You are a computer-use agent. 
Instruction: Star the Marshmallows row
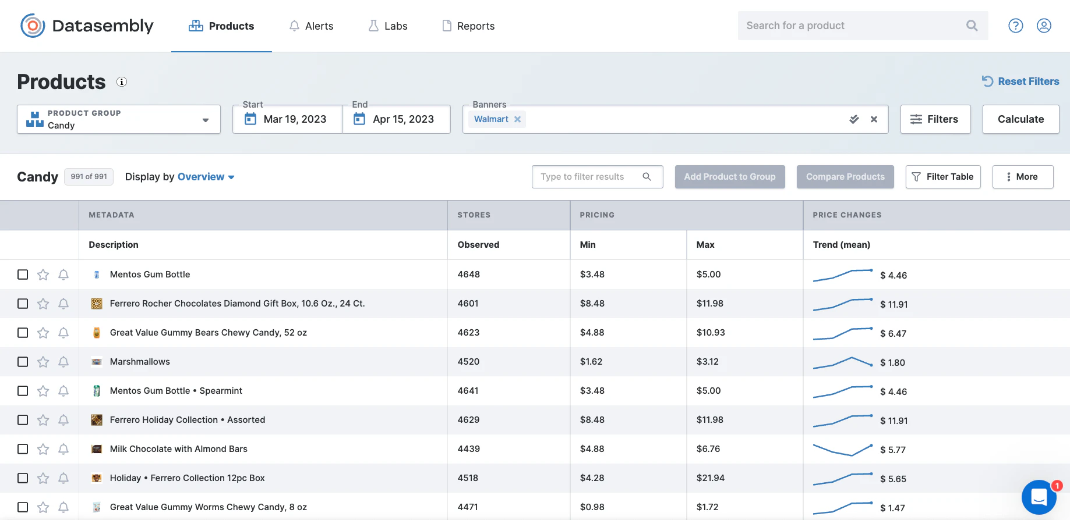click(43, 362)
